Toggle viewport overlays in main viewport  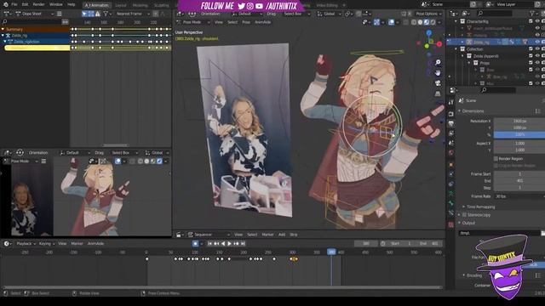tap(392, 22)
